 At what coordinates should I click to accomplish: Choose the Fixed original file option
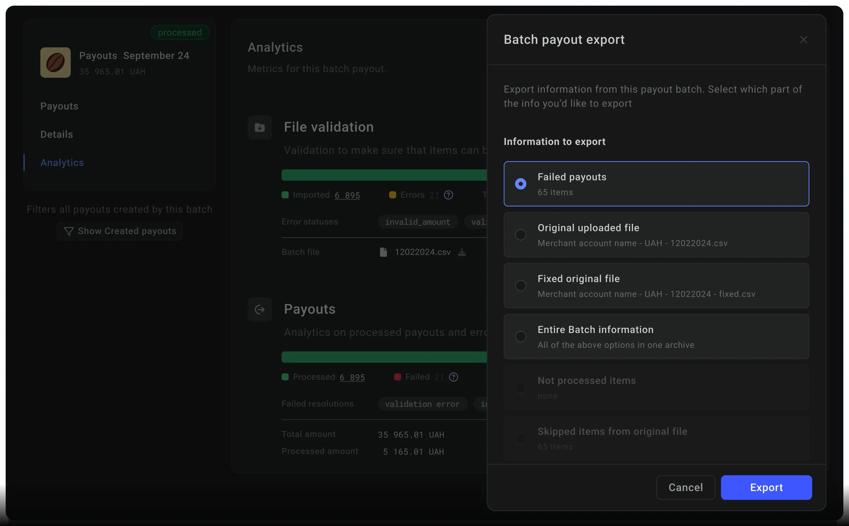click(x=656, y=286)
